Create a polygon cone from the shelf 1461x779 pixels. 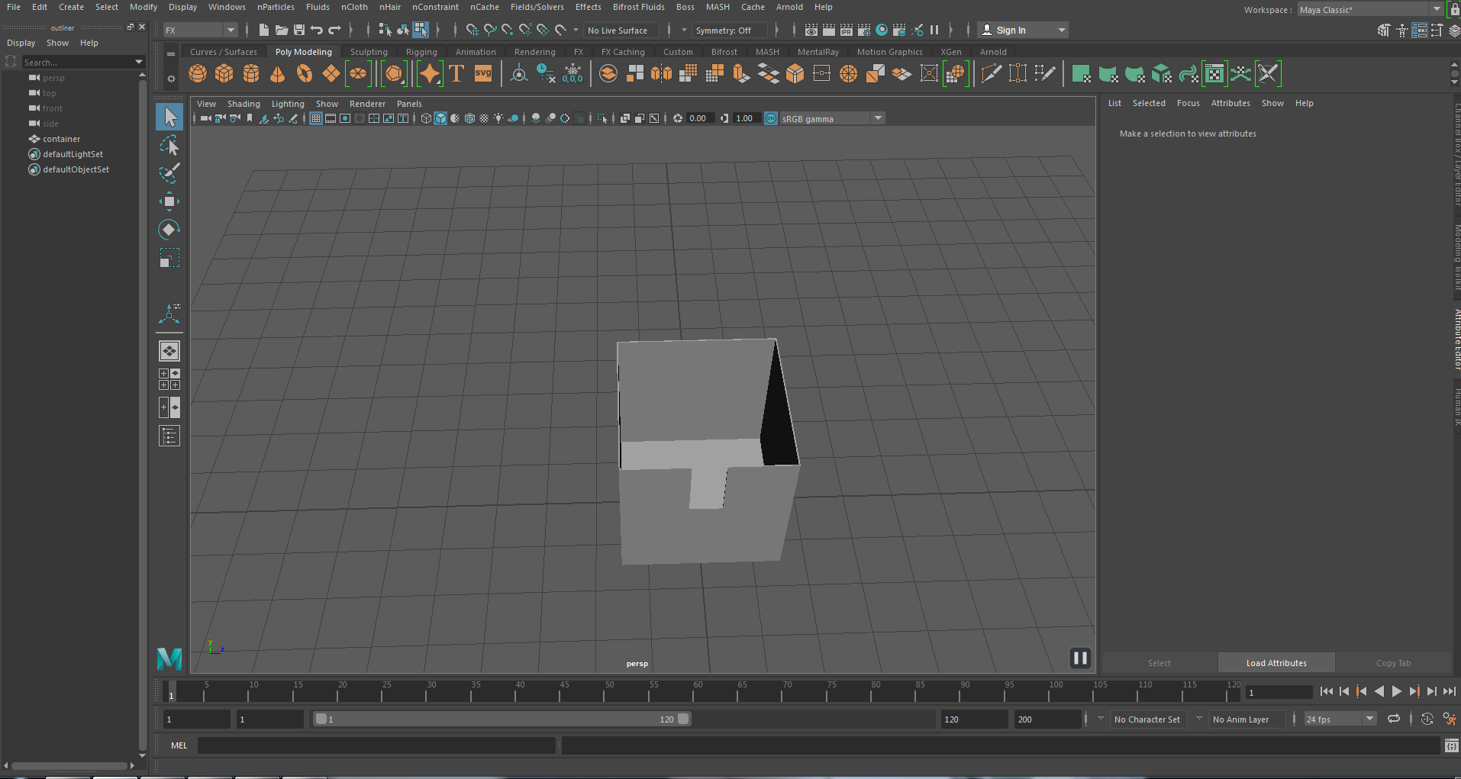278,74
